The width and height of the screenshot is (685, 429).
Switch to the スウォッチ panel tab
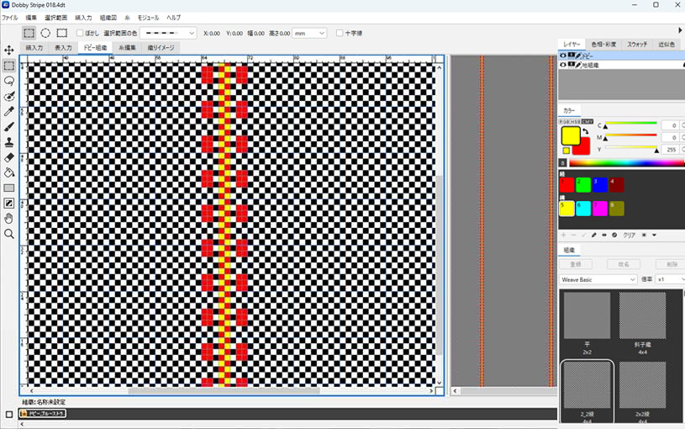click(637, 45)
